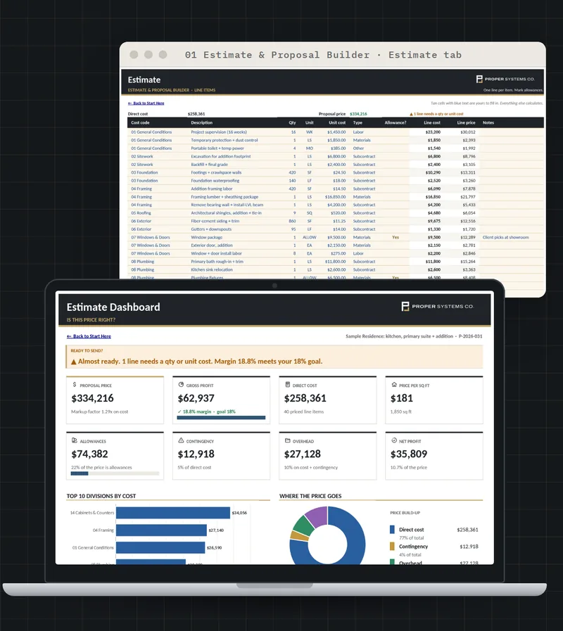Select 'Gutters + downspouts' cell
This screenshot has height=631, width=563.
(211, 229)
